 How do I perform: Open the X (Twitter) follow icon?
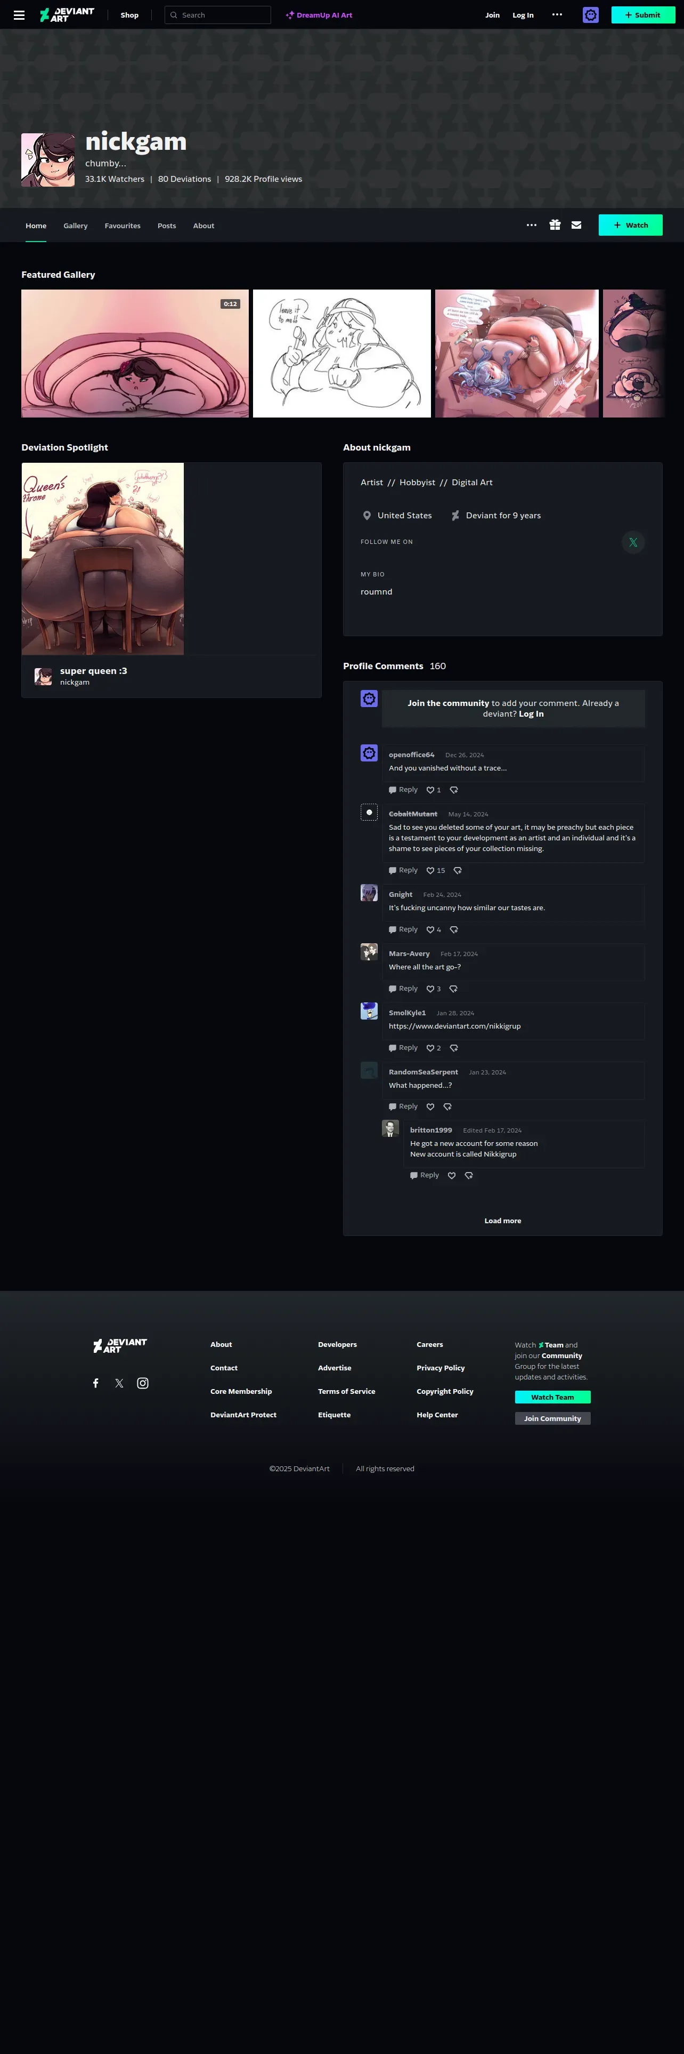(633, 542)
